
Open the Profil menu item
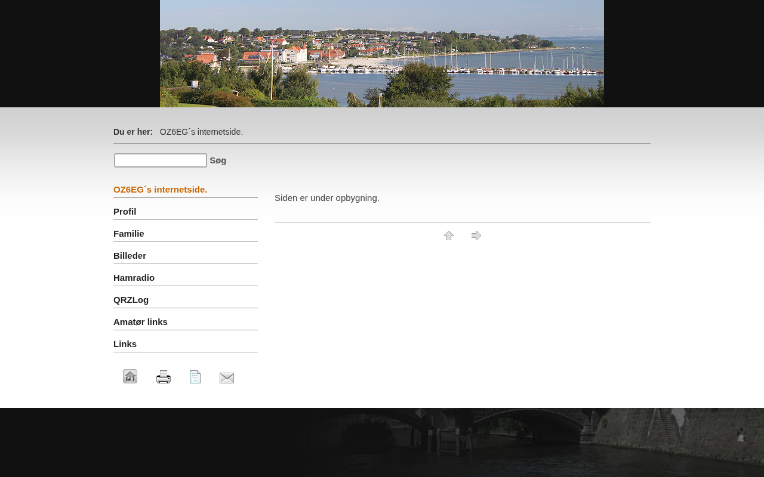point(125,212)
